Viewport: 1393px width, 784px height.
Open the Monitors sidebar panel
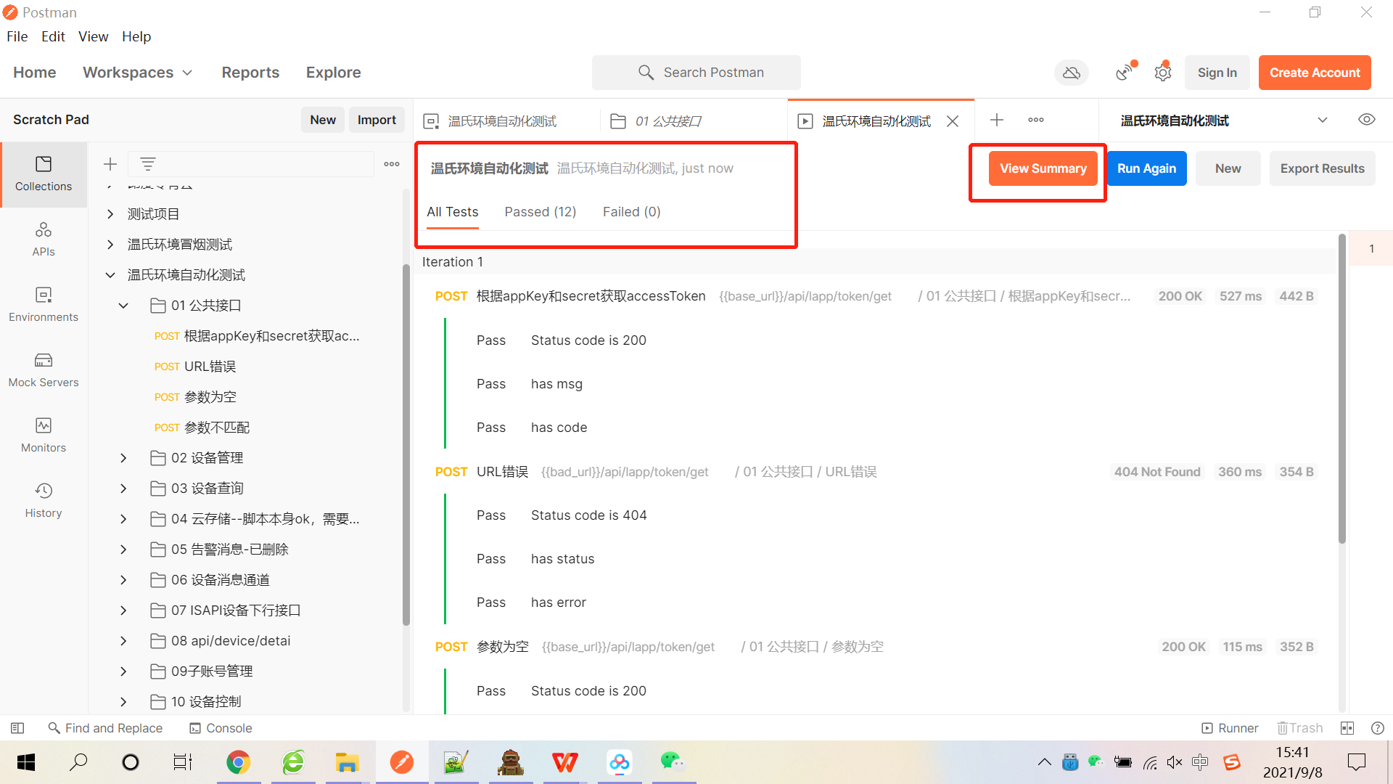coord(44,435)
